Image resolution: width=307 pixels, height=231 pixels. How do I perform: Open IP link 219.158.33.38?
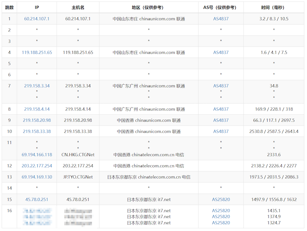pos(37,132)
